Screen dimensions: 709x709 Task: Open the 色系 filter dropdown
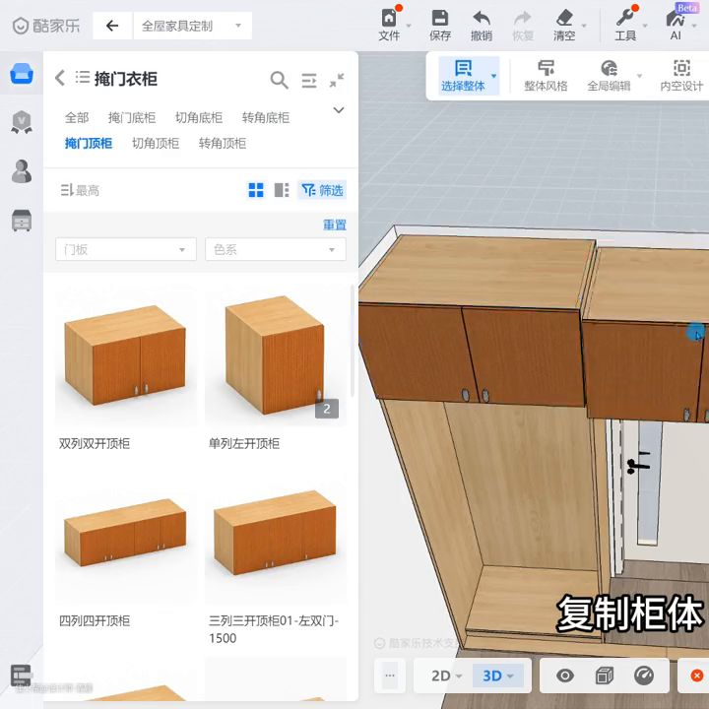point(276,249)
